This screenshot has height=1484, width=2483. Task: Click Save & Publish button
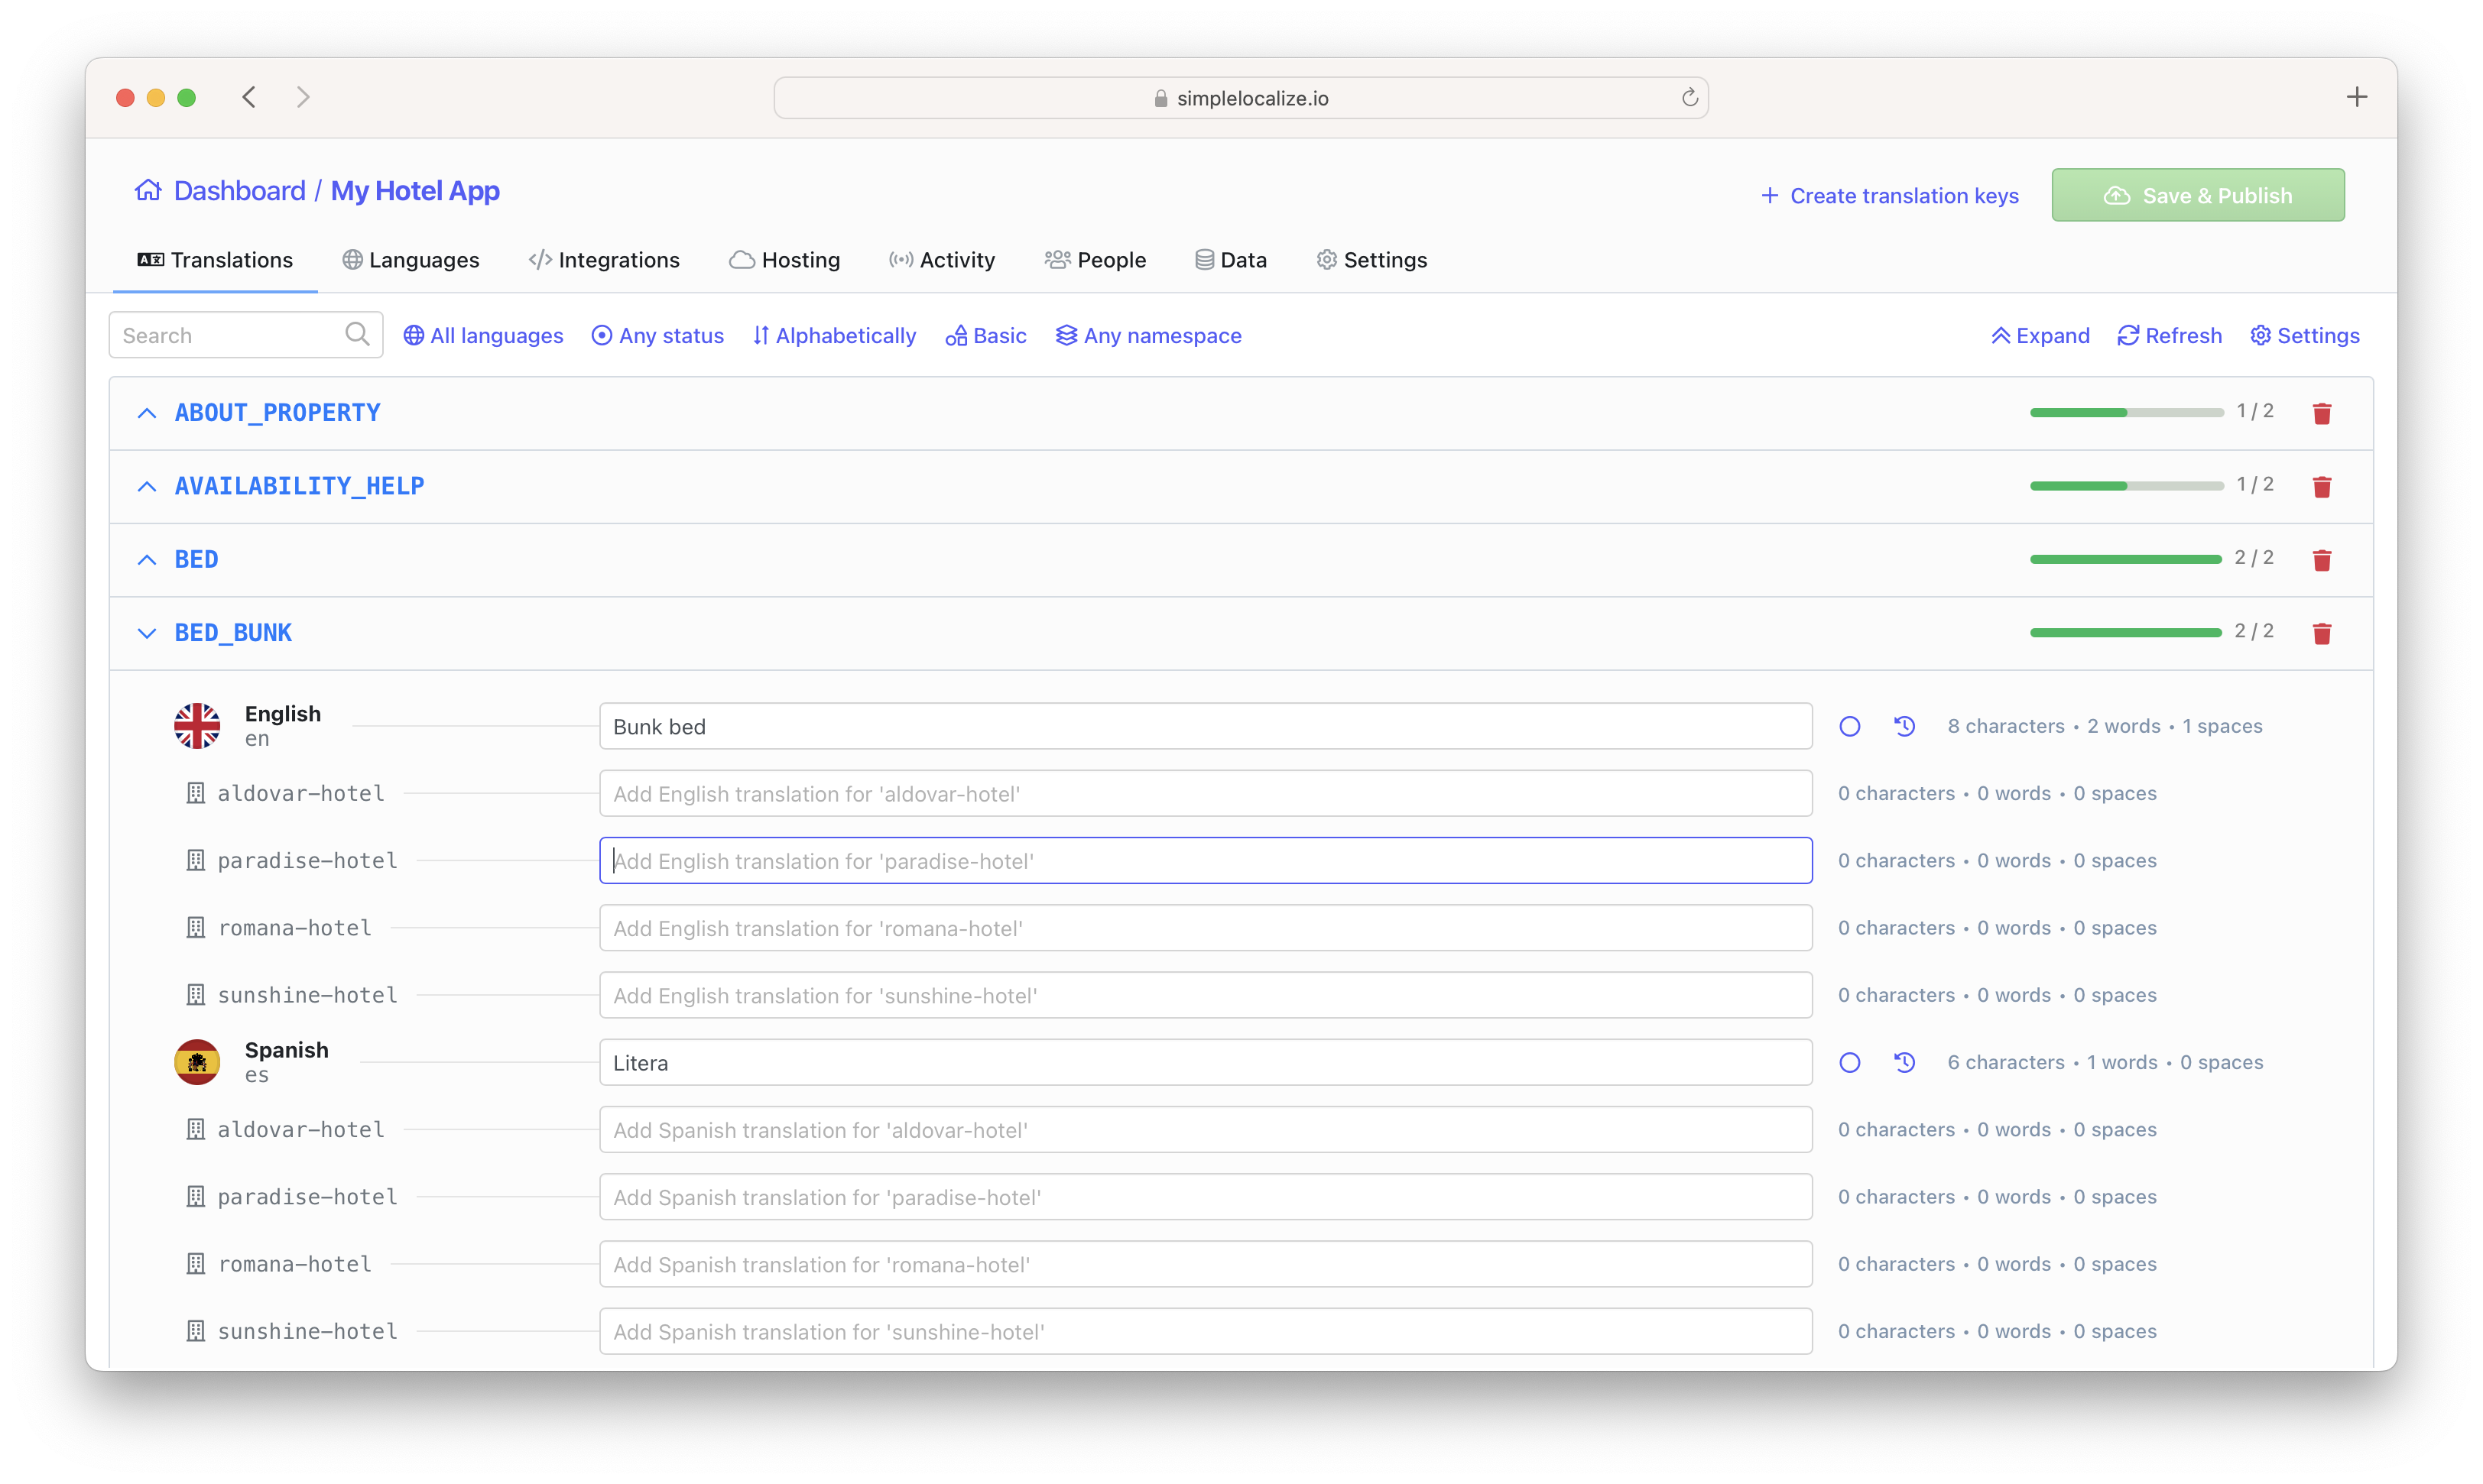tap(2200, 194)
